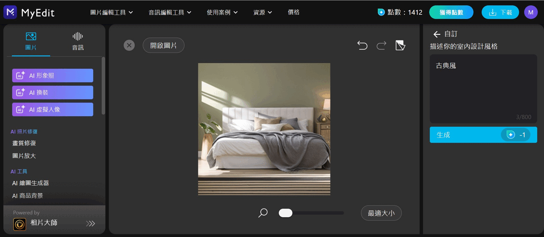Expand the 相片大師 double chevron
Image resolution: width=544 pixels, height=237 pixels.
(x=90, y=223)
